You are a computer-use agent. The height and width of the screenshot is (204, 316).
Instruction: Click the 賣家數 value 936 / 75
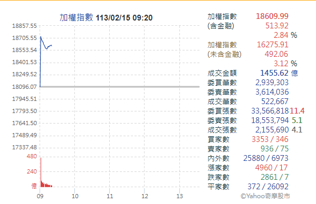click(274, 149)
